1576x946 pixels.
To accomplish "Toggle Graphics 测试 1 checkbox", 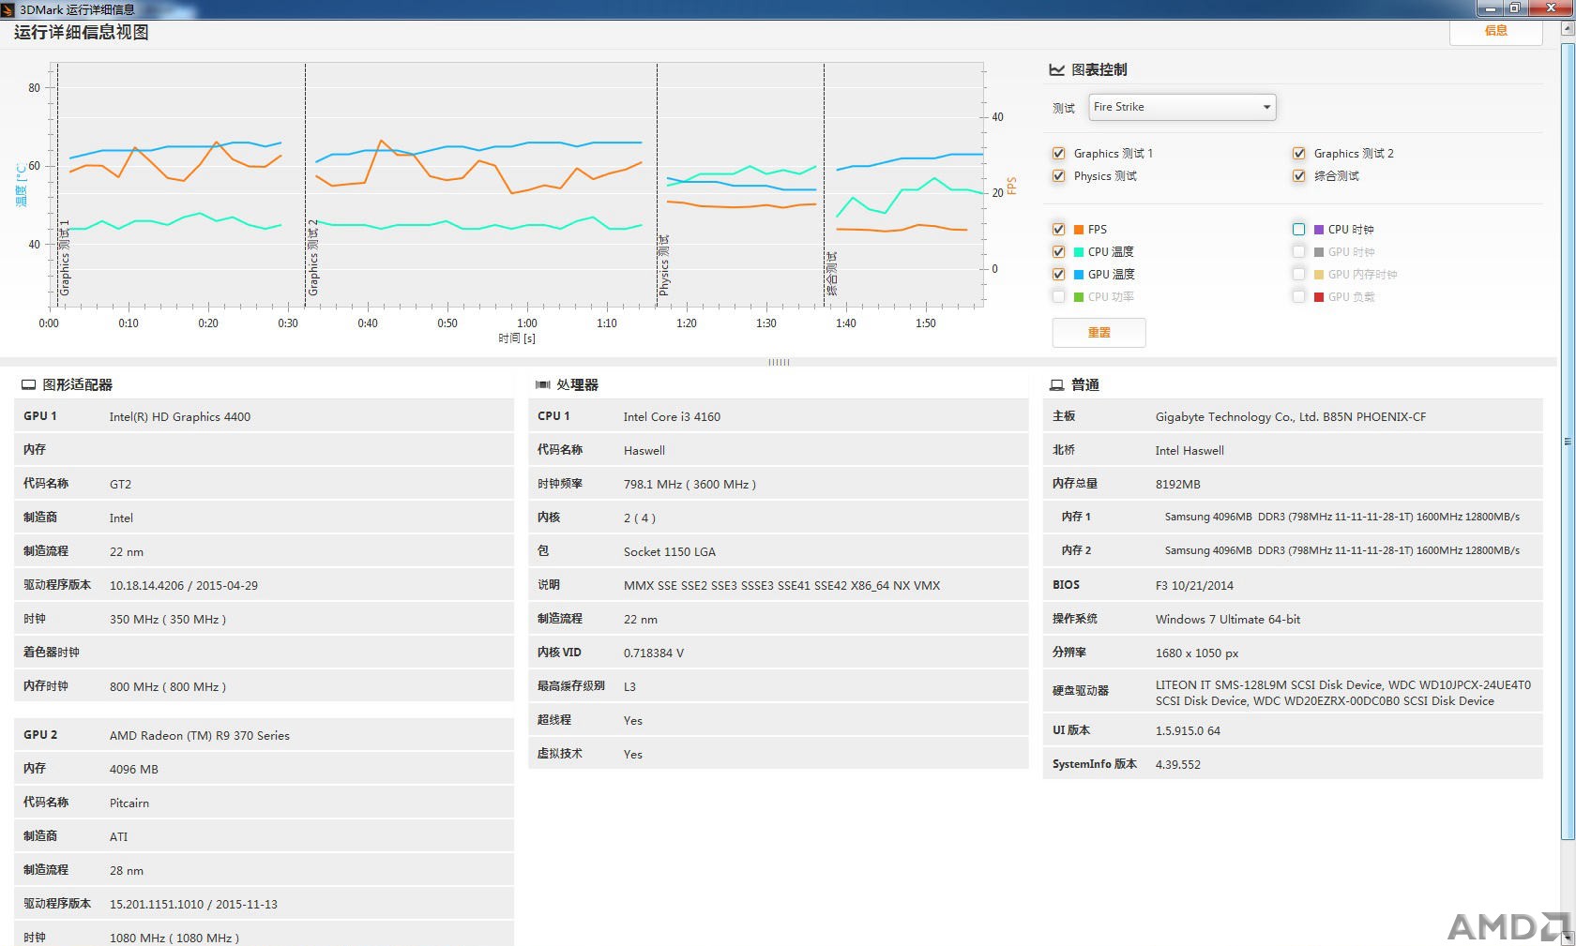I will pyautogui.click(x=1058, y=153).
